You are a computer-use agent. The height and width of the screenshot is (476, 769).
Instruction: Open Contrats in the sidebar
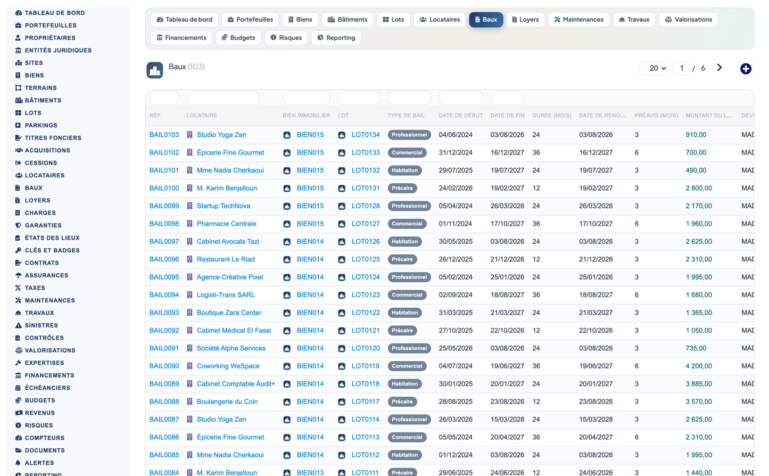tap(42, 263)
